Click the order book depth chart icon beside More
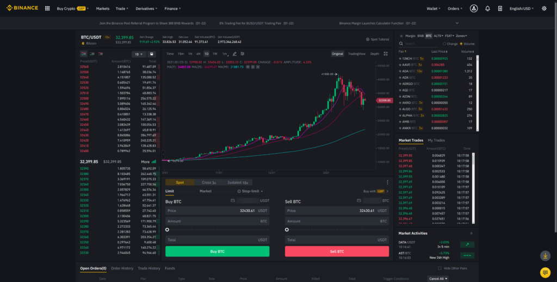Viewport: 557px width, 282px height. pos(154,162)
